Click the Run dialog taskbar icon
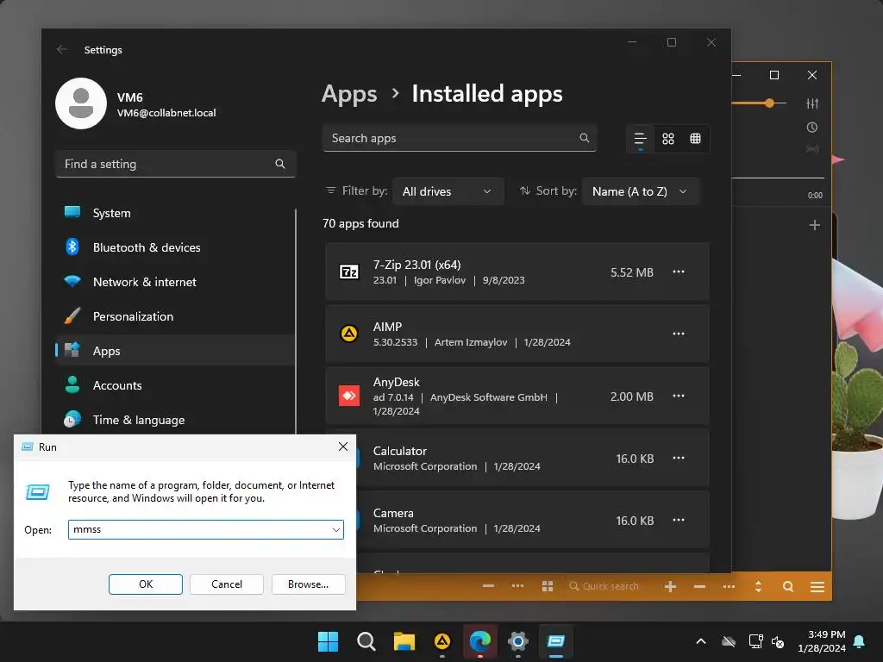This screenshot has width=883, height=662. tap(556, 641)
